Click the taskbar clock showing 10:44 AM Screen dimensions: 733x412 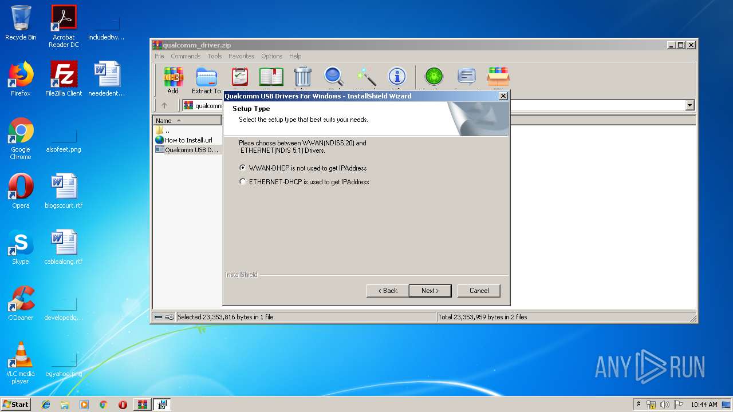pos(704,405)
